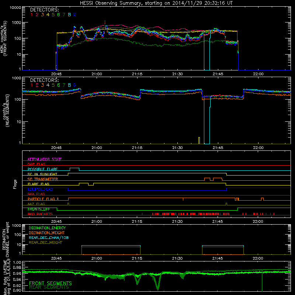The image size is (295, 295).
Task: Click the BAD_PACKETS flag label
Action: 40,214
